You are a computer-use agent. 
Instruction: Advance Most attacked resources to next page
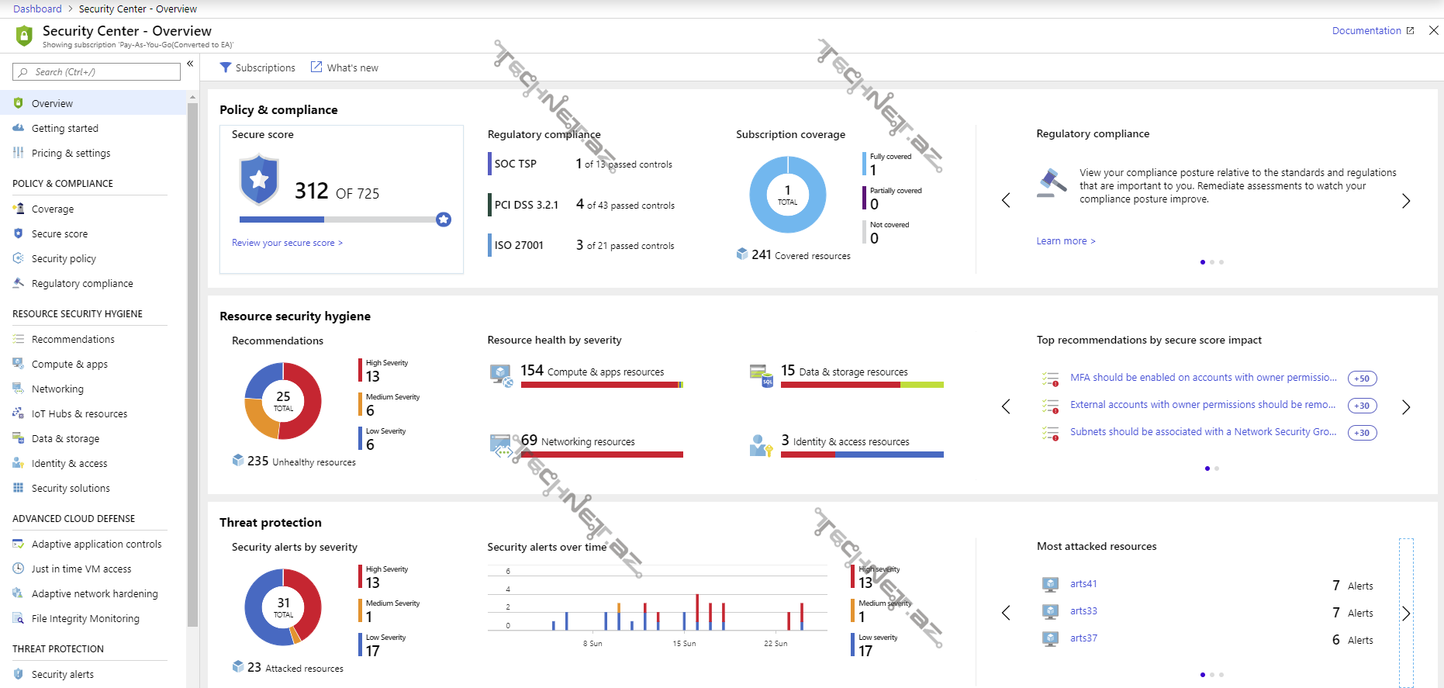1405,613
